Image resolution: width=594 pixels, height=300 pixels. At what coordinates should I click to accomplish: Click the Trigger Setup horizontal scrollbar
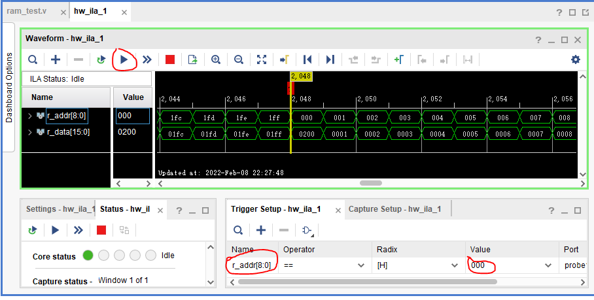coord(368,282)
